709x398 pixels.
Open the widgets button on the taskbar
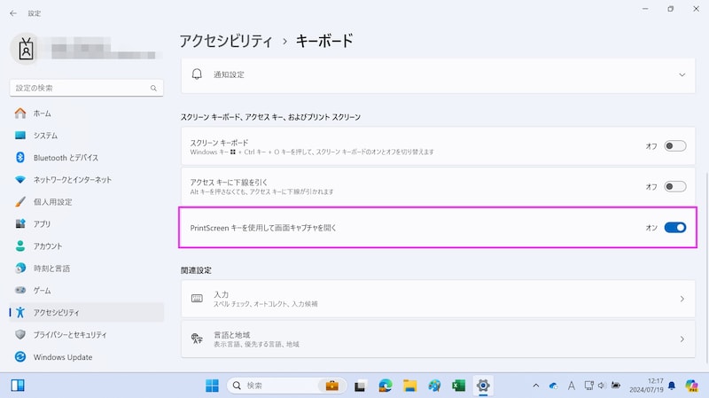(18, 386)
